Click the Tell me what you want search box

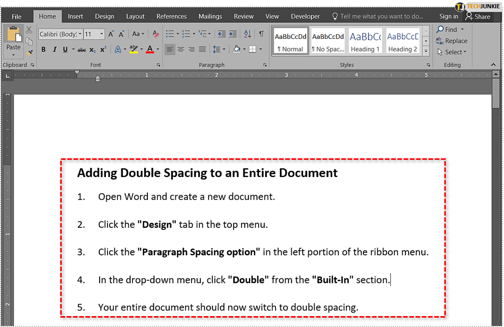382,17
